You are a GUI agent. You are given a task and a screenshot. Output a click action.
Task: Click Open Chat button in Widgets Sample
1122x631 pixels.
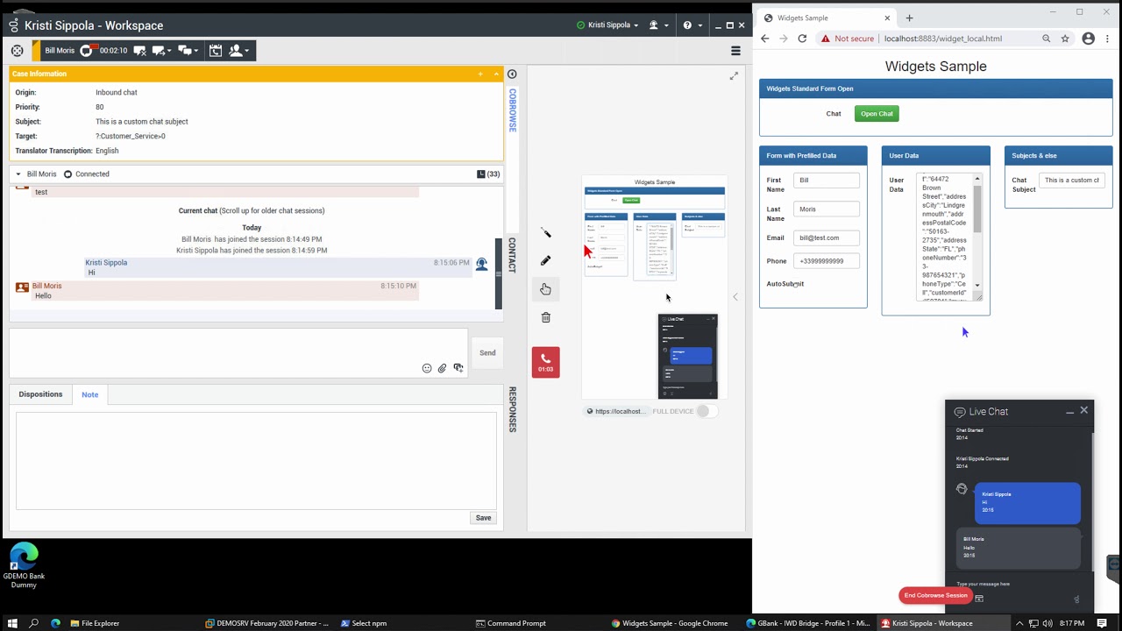point(877,113)
